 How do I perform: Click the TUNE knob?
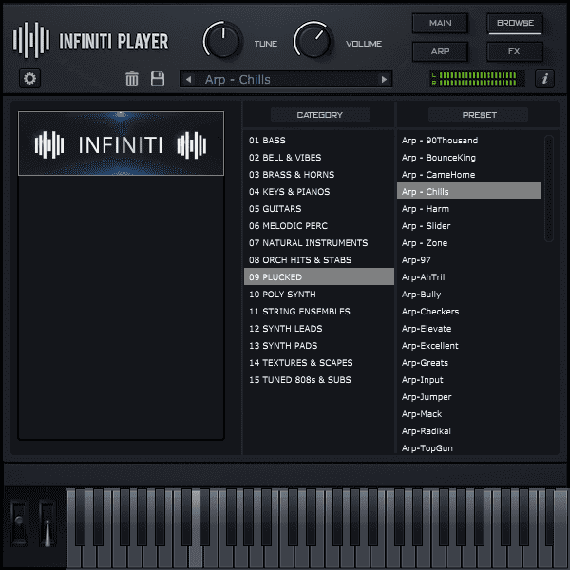pos(222,40)
